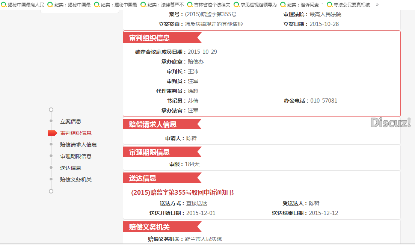The height and width of the screenshot is (245, 415).
Task: Click the delivery start date 2015-12-01
Action: point(201,213)
